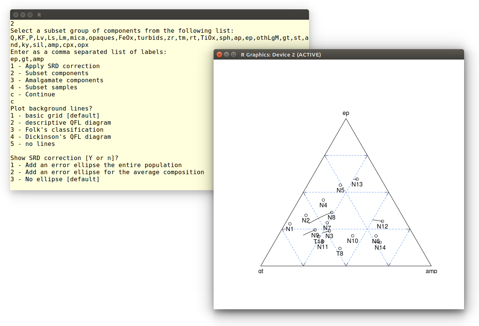The width and height of the screenshot is (479, 326).
Task: Close the R Graphics Device 2 window
Action: point(220,55)
